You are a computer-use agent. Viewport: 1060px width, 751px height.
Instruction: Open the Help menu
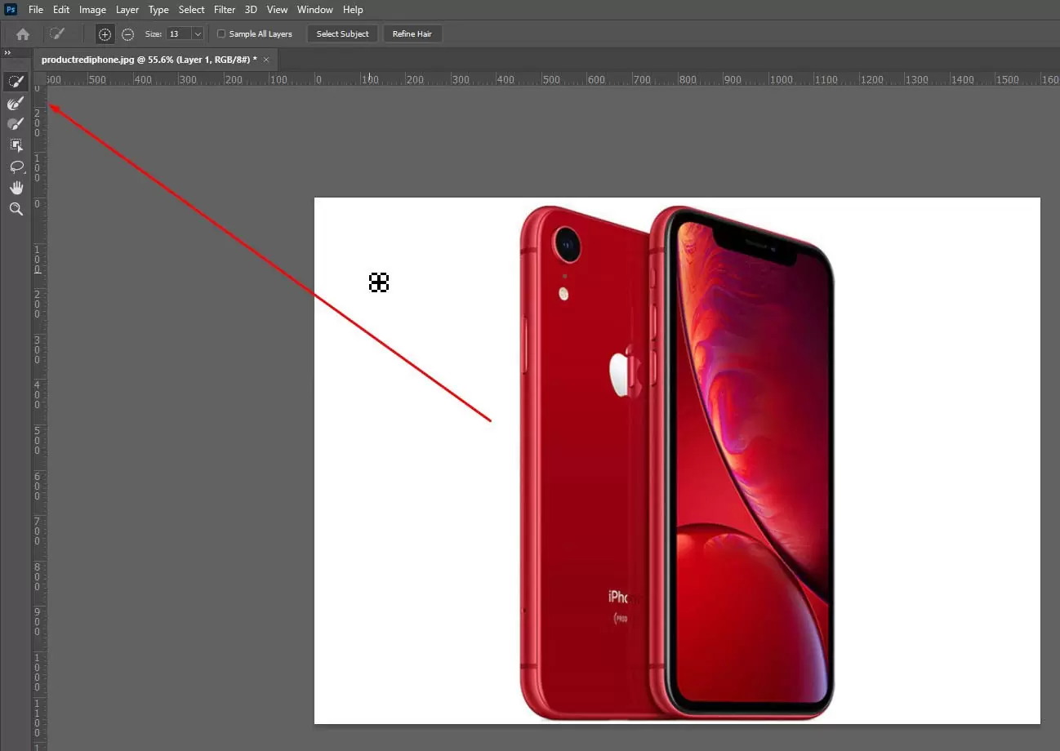tap(353, 10)
